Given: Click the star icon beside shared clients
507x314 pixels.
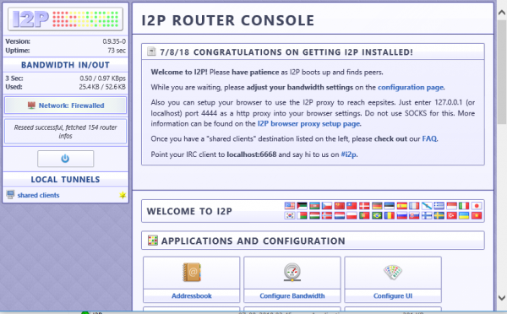Looking at the screenshot, I should [123, 195].
